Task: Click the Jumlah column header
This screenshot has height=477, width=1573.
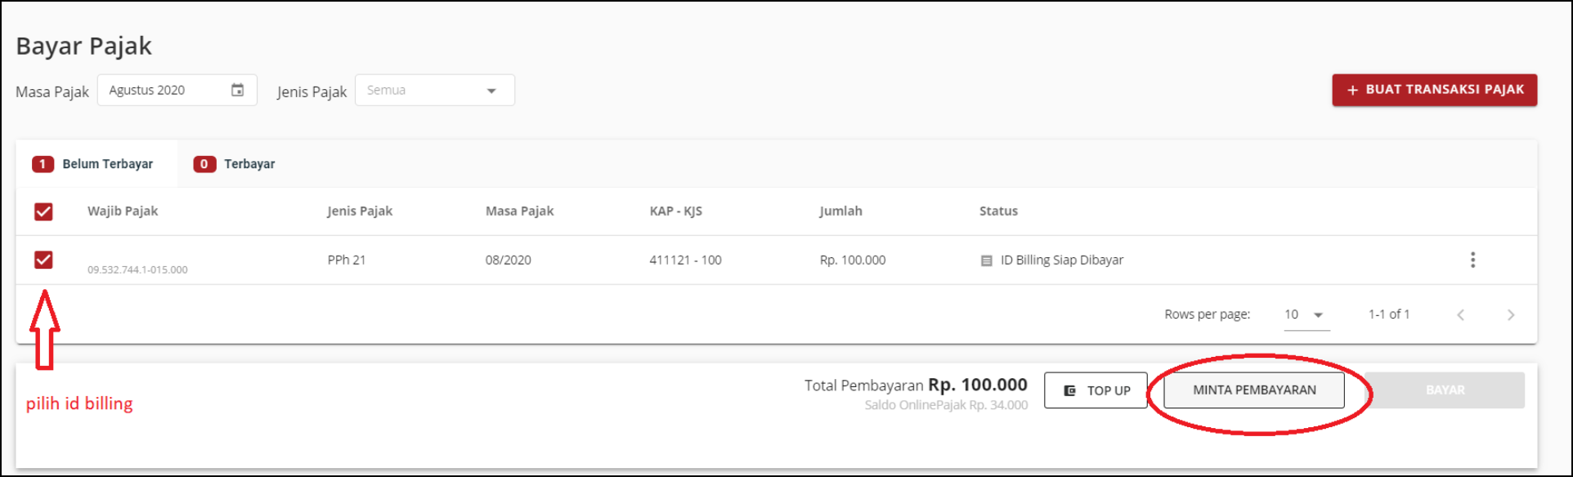Action: (x=840, y=211)
